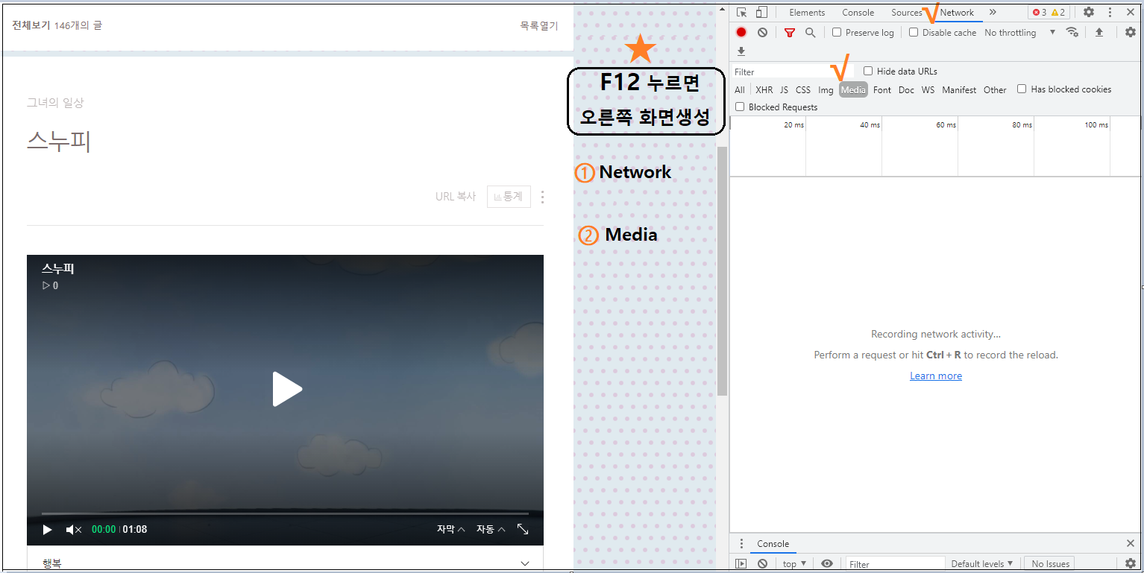Stop recording with the red record button
Viewport: 1144px width, 573px height.
[x=741, y=32]
